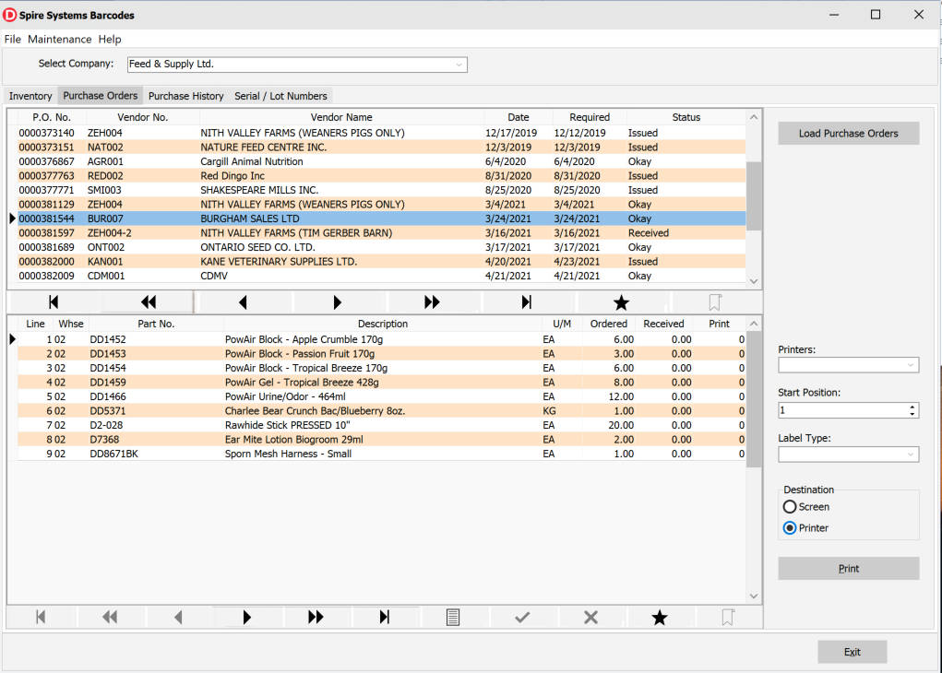This screenshot has height=673, width=942.
Task: Select line item PowAir Gel - Tropical Breeze 428g
Action: tap(381, 383)
